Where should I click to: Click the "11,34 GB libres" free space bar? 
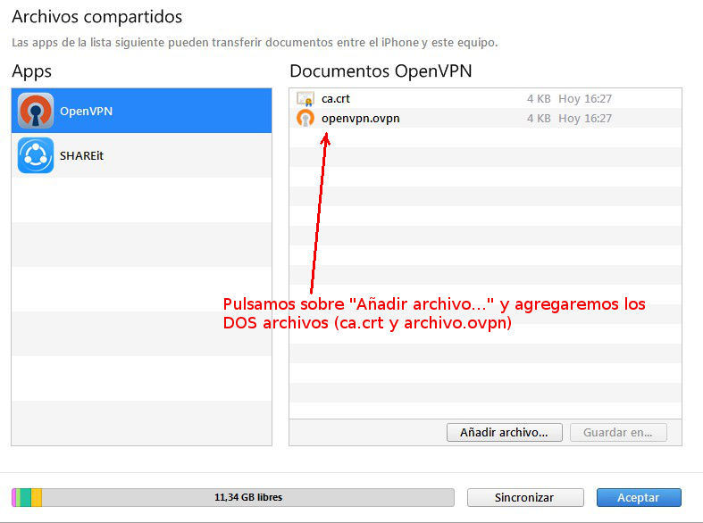(247, 497)
